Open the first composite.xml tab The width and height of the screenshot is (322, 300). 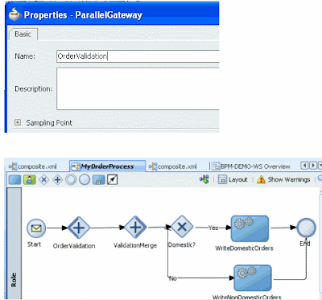tap(33, 166)
